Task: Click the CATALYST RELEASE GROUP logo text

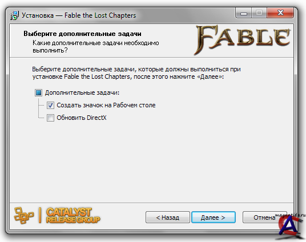Action: pos(73,216)
